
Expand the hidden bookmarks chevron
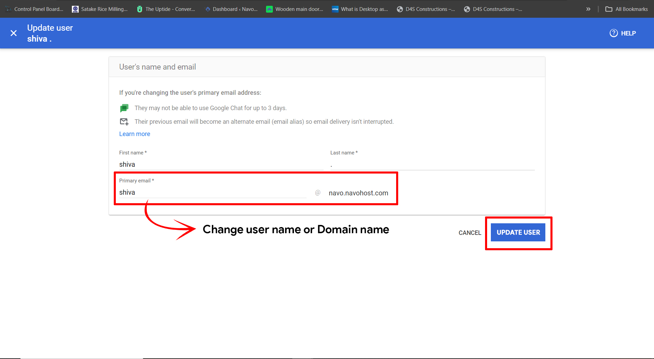[588, 9]
